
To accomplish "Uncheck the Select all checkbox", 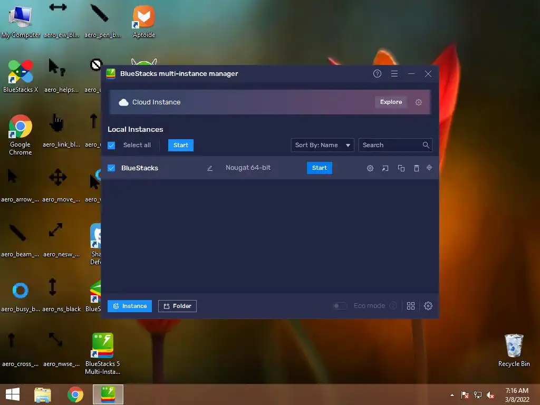I will click(x=111, y=146).
